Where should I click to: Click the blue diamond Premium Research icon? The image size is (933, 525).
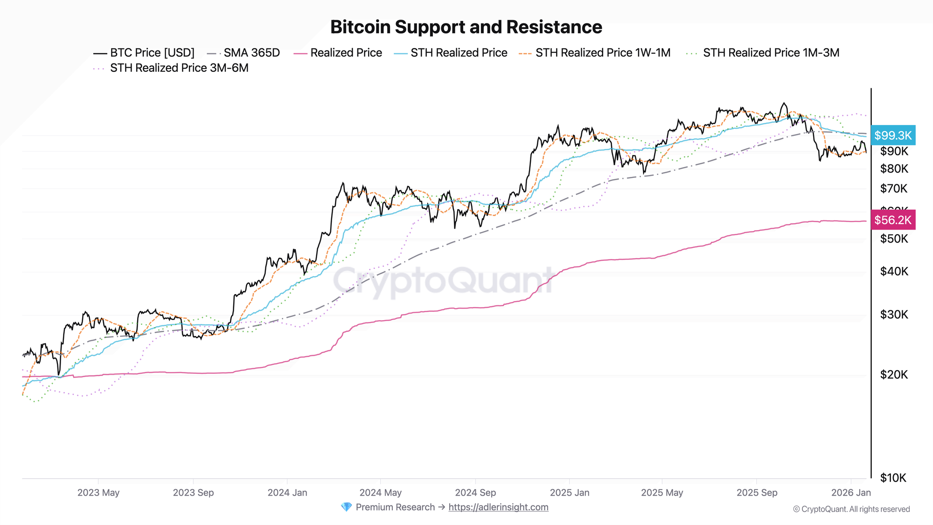coord(346,507)
